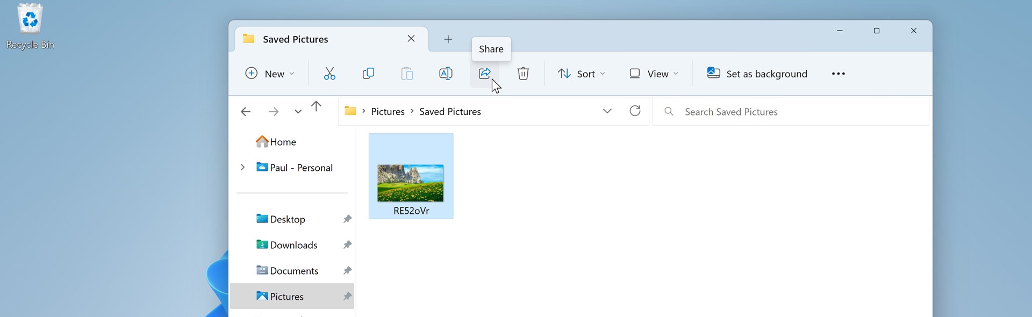Select the RE52oVr image thumbnail
Screen dimensions: 1032x317
click(411, 183)
